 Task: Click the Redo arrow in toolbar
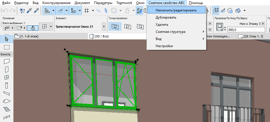coord(13,11)
